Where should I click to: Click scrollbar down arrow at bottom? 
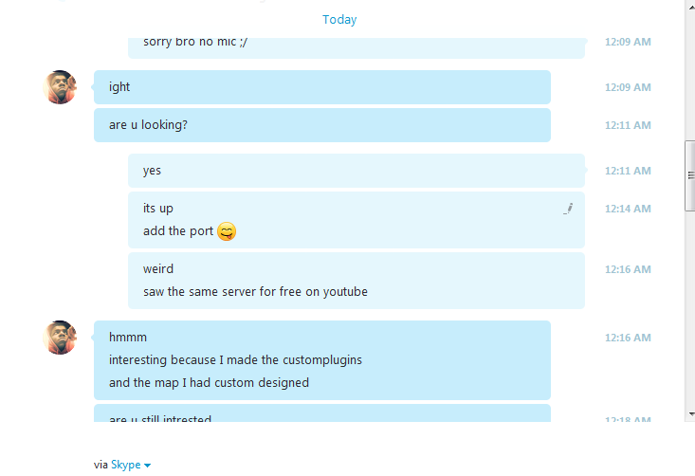[690, 414]
